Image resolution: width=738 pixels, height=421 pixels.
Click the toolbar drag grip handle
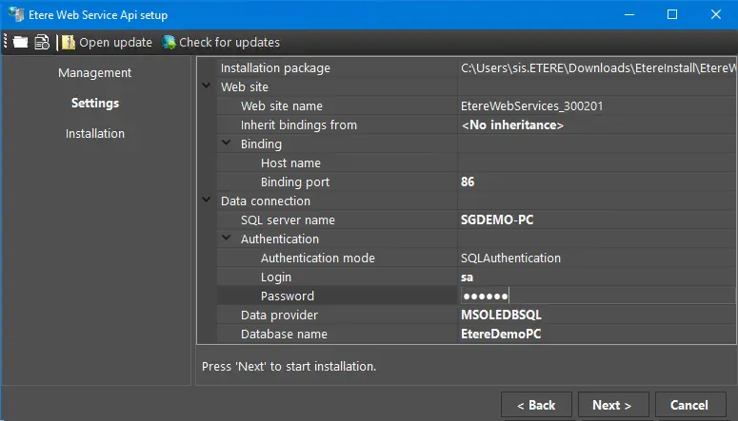point(6,42)
